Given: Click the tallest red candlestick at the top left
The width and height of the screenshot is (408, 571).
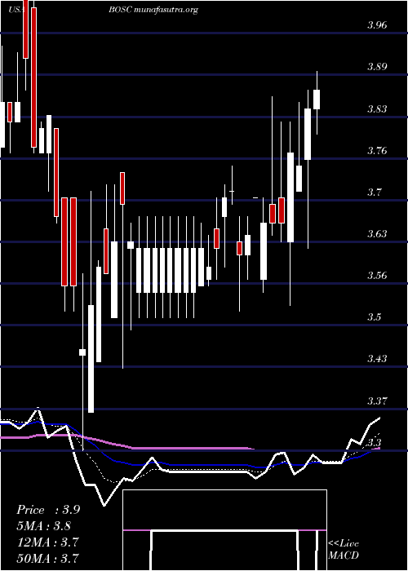Looking at the screenshot, I should click(33, 77).
